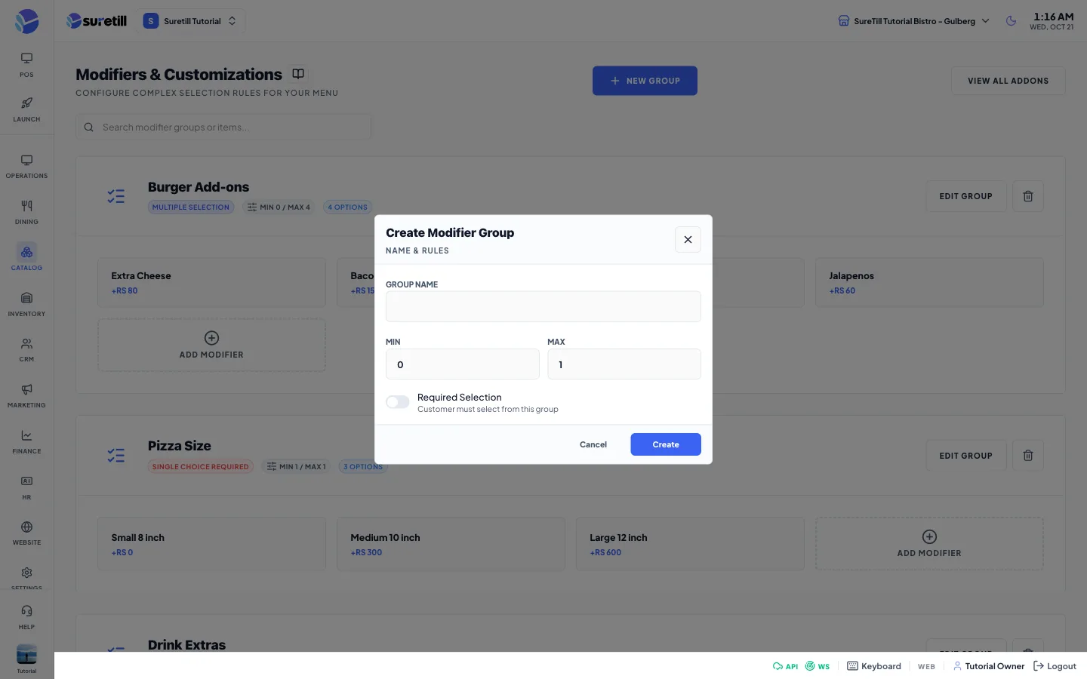Expand the Suretill Tutorial workspace switcher
The width and height of the screenshot is (1087, 679).
[191, 21]
